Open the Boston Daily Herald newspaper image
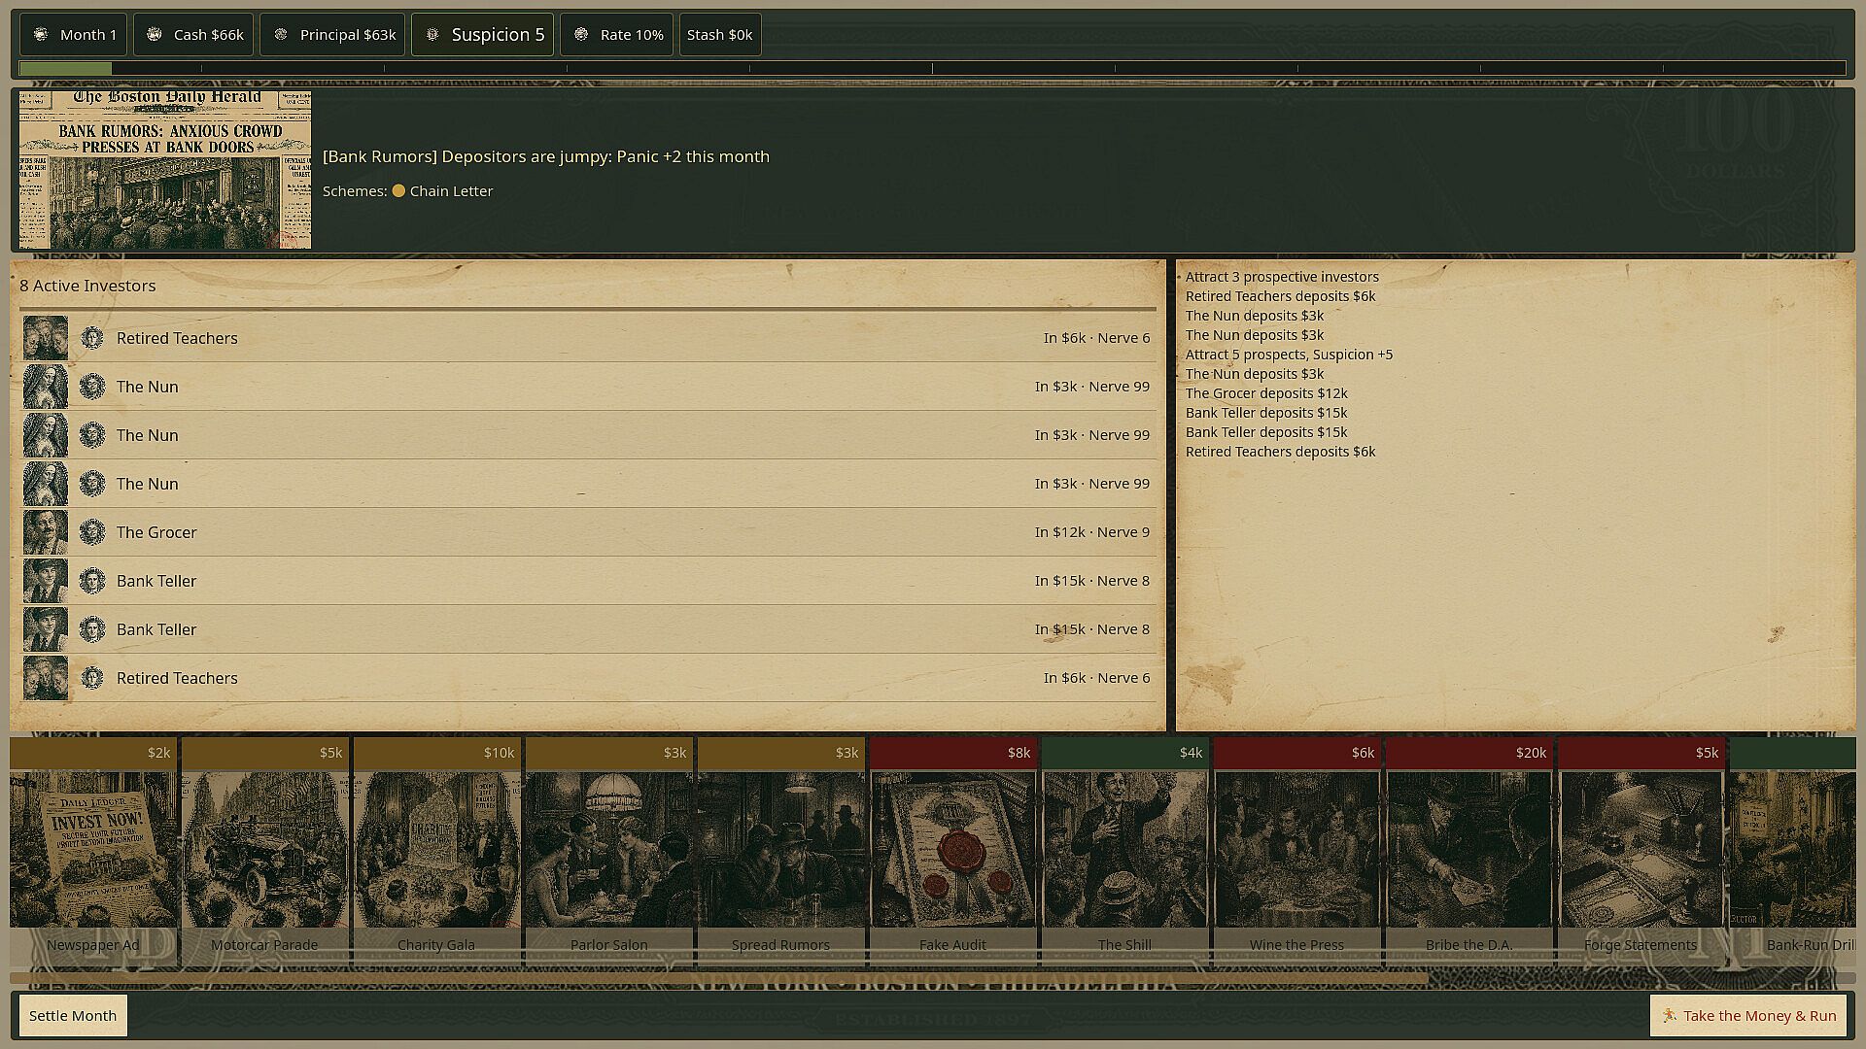This screenshot has height=1049, width=1866. (x=165, y=170)
